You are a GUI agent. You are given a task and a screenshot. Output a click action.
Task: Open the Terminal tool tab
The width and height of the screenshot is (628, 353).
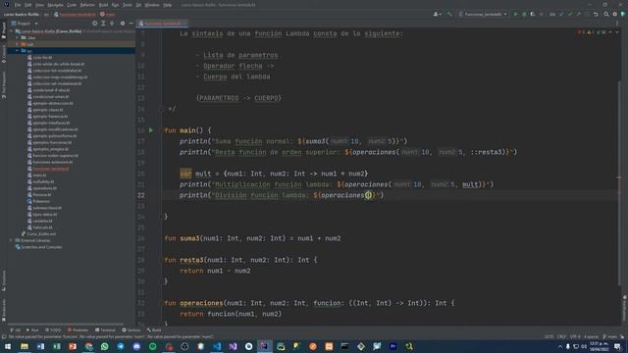pos(105,330)
